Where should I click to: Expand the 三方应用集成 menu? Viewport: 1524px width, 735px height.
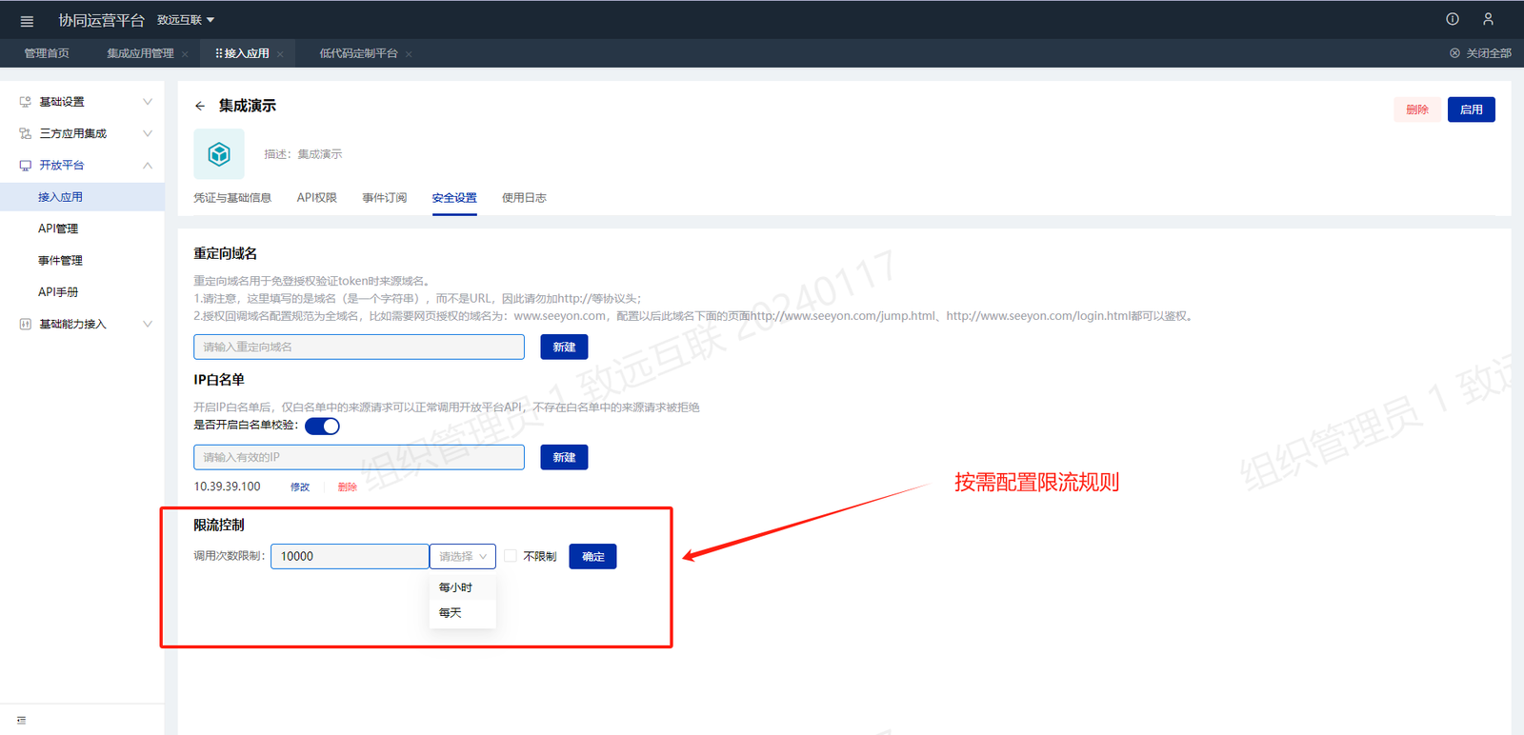(x=148, y=133)
